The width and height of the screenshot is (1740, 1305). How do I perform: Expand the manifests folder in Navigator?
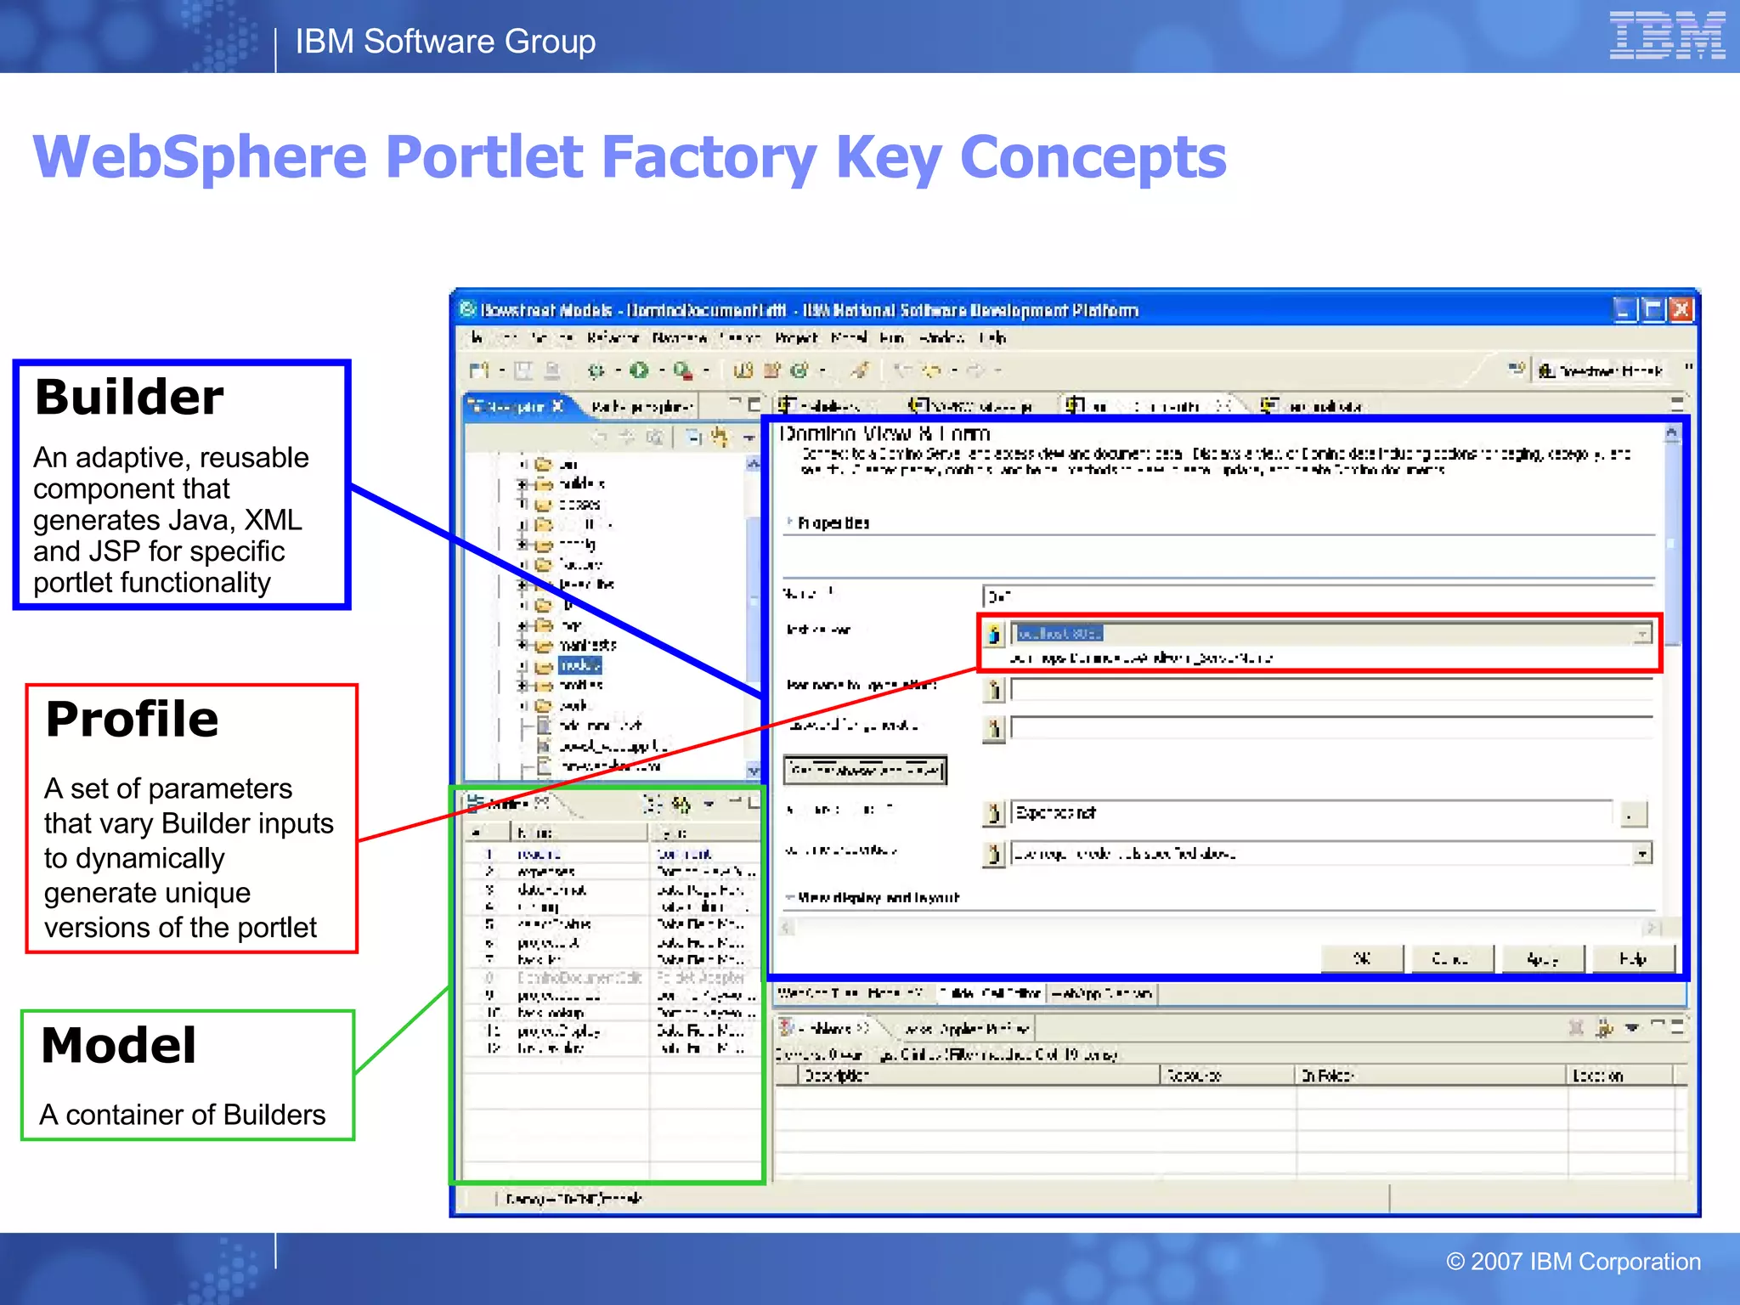523,645
